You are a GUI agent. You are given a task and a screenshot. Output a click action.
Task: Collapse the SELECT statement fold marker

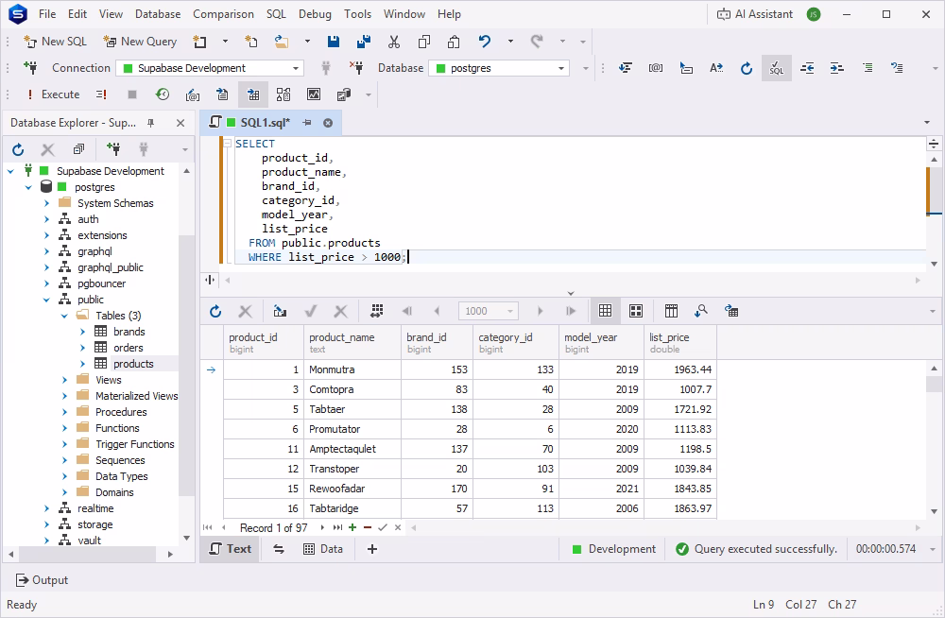[228, 144]
